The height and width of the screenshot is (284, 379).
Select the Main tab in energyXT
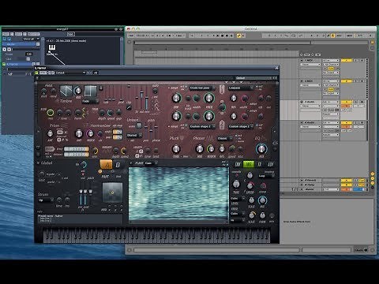click(x=70, y=34)
